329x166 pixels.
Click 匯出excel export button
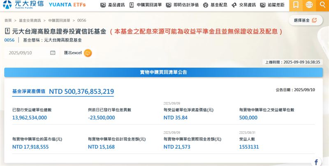(78, 53)
